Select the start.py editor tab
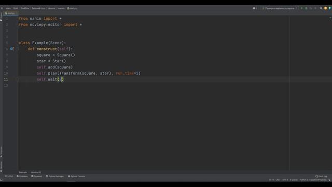This screenshot has height=187, width=332. coord(11,13)
